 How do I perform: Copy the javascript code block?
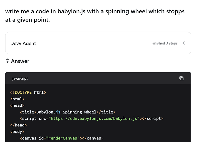point(181,78)
